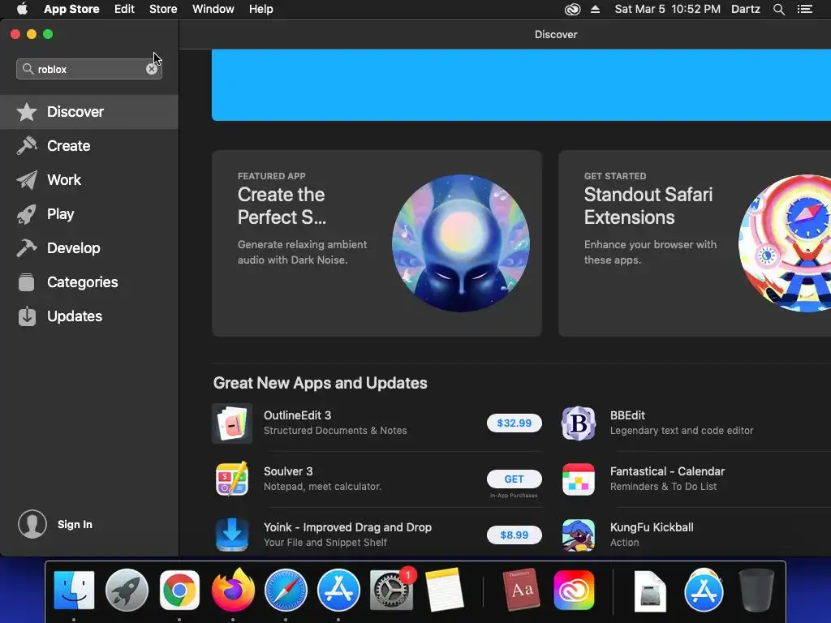Click the Sign In label
Screen dimensions: 831x623
coord(75,525)
